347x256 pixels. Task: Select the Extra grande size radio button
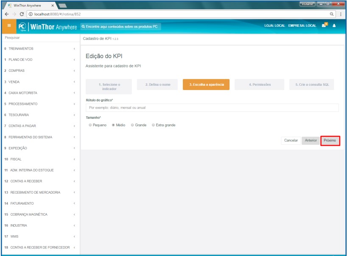click(153, 125)
